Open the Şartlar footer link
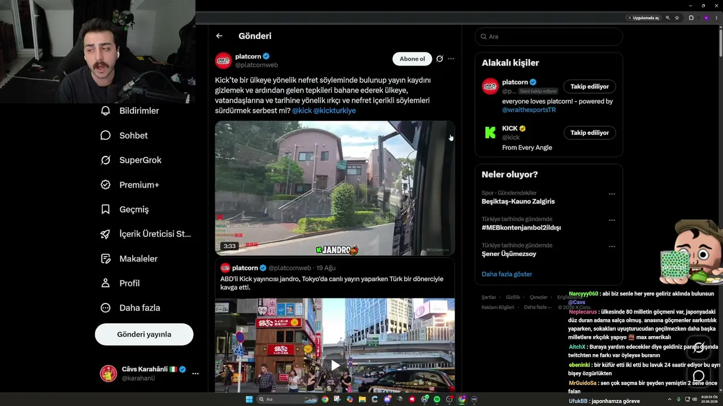The height and width of the screenshot is (406, 723). coord(489,297)
